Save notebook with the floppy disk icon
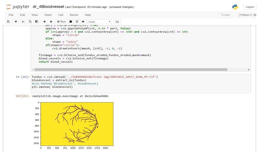The height and width of the screenshot is (156, 267). [8, 21]
